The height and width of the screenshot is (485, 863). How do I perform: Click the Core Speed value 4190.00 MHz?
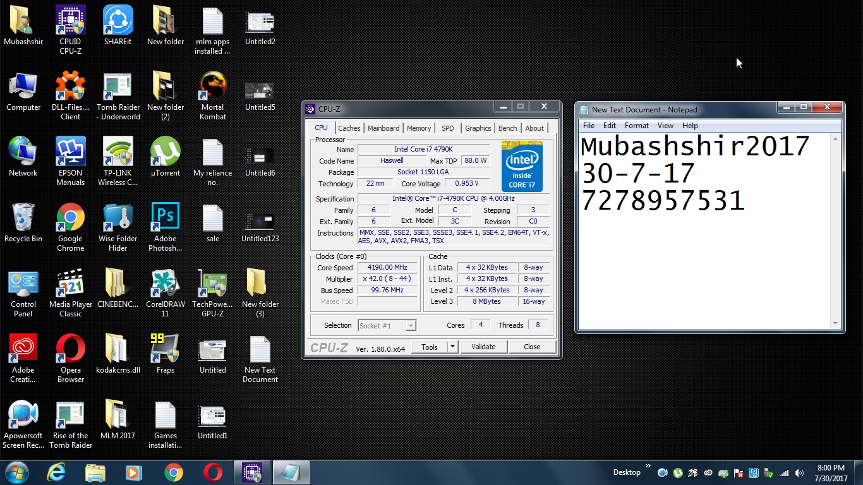click(387, 267)
